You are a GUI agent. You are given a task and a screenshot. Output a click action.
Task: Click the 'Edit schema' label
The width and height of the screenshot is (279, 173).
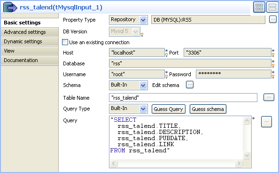166,85
